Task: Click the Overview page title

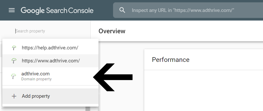Action: tap(112, 31)
